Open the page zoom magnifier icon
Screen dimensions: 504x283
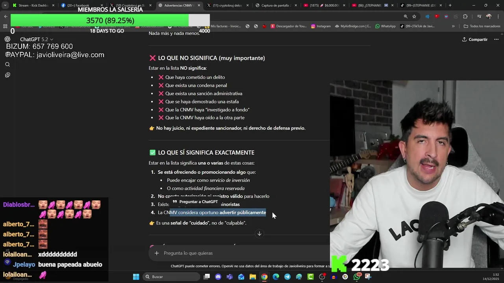point(406,17)
